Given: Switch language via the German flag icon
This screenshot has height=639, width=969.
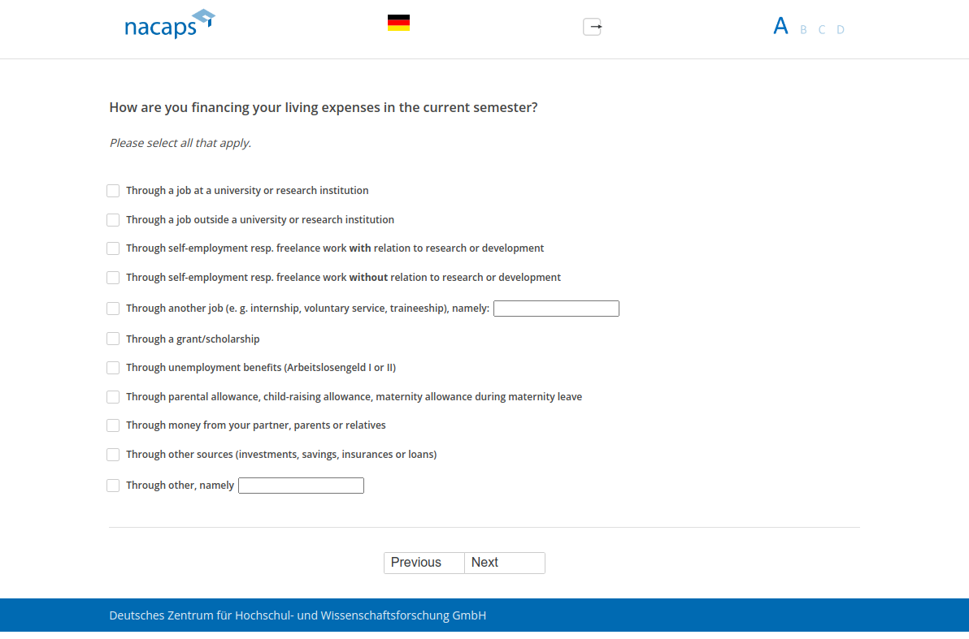Looking at the screenshot, I should point(398,23).
